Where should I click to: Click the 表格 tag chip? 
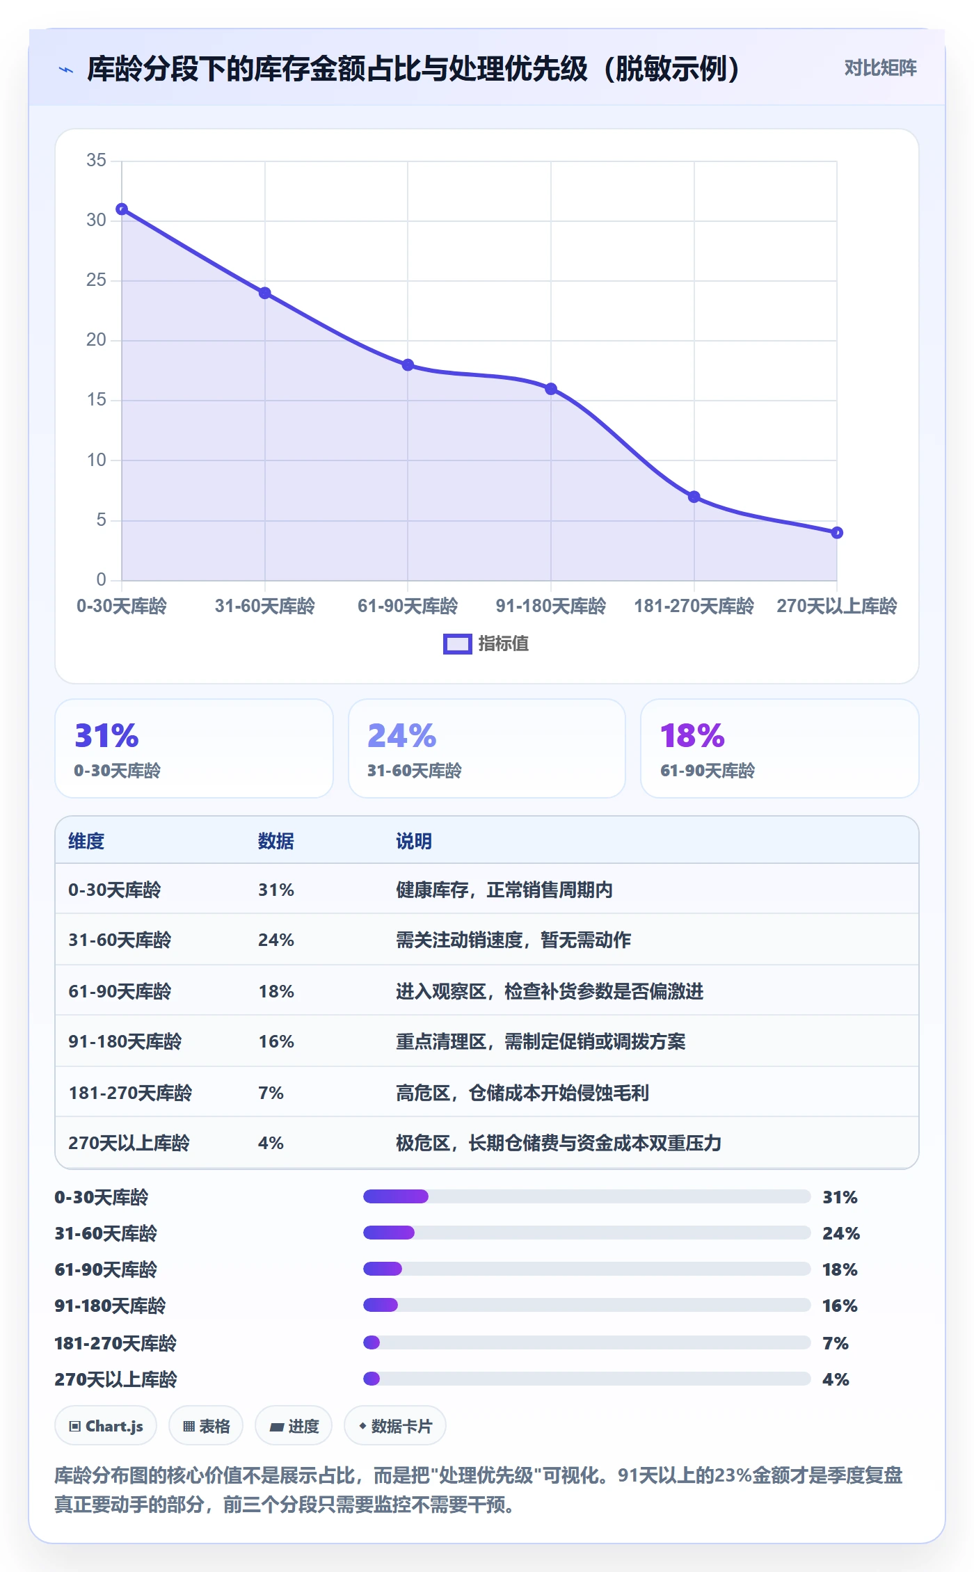pyautogui.click(x=206, y=1426)
